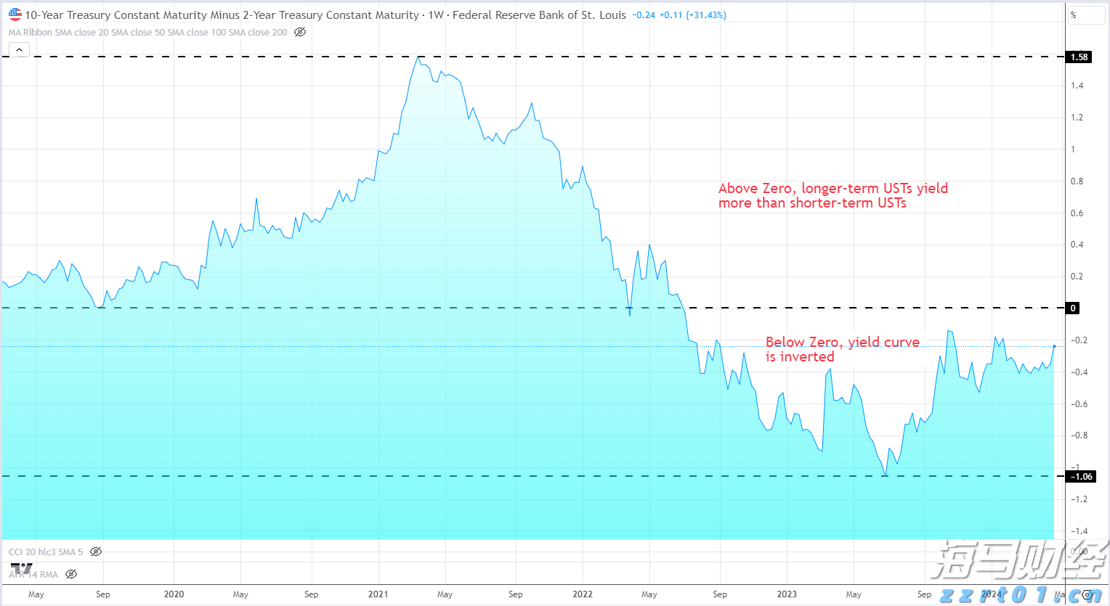Click the 1.4 value on price axis

[1077, 86]
